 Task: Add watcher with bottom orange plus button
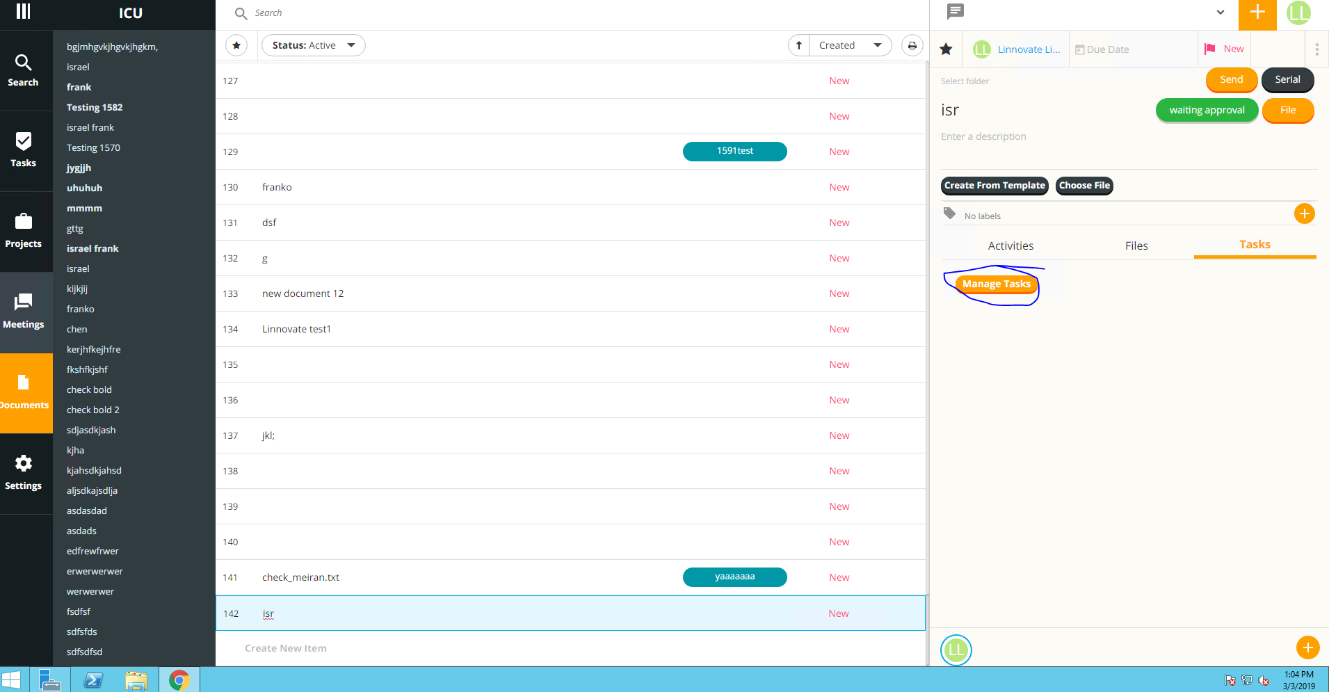pos(1307,647)
